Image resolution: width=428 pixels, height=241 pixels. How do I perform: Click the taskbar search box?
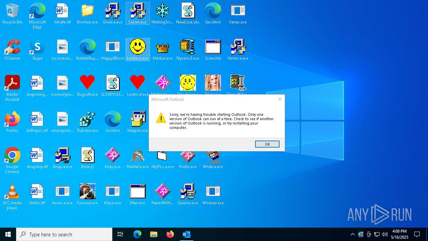(64, 234)
